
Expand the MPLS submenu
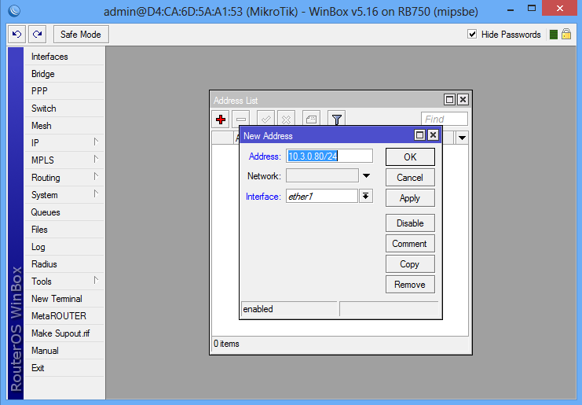(x=64, y=160)
